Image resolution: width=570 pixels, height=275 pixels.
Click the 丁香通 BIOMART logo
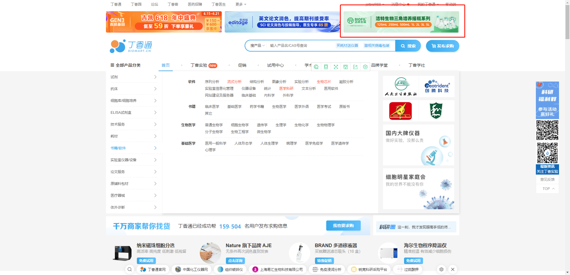(131, 46)
